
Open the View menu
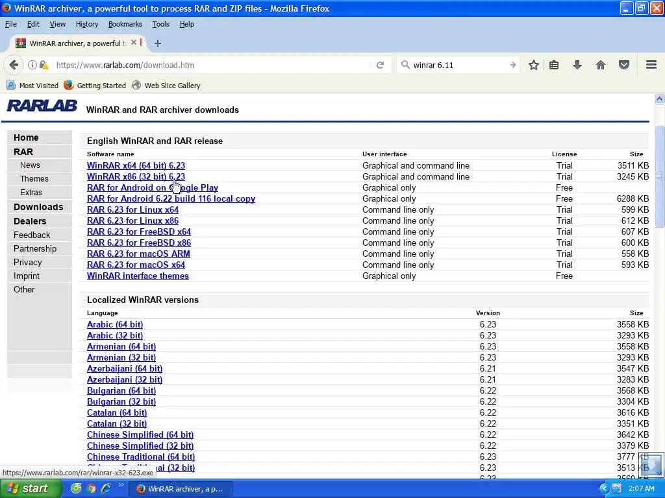57,24
